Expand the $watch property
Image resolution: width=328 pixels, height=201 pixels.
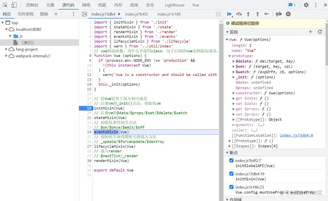[234, 72]
